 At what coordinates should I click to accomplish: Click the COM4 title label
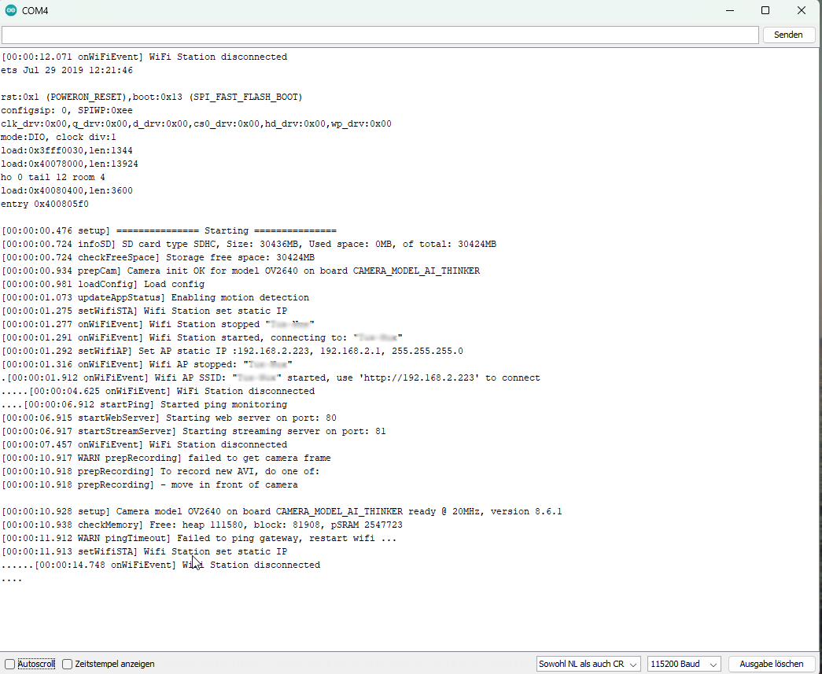36,10
